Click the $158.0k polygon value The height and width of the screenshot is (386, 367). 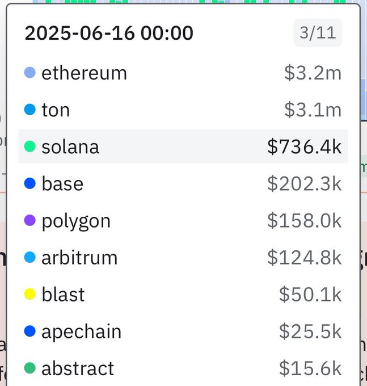[x=305, y=221]
